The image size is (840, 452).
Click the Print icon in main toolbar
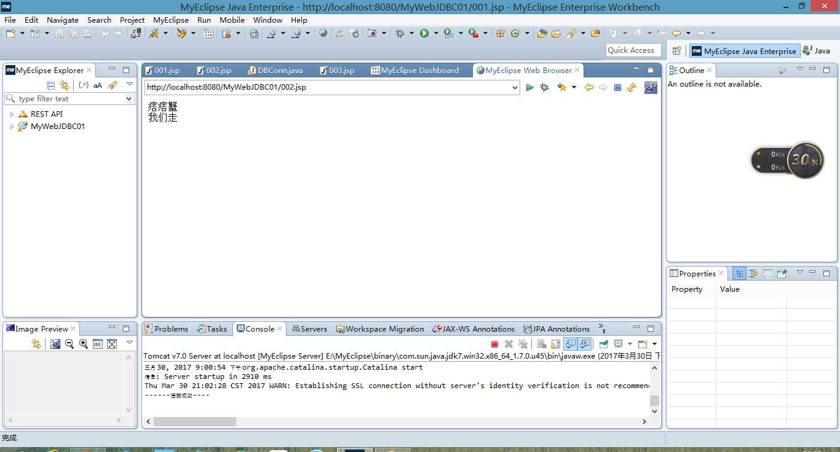click(87, 33)
